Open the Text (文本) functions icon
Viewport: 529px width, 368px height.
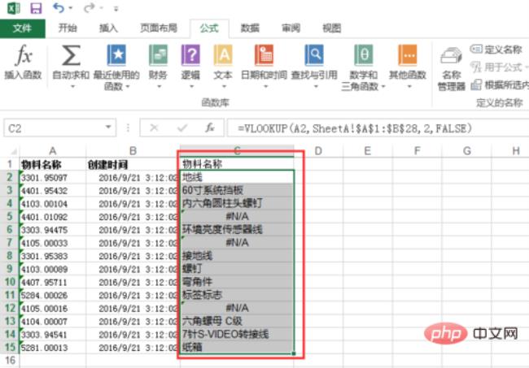[x=223, y=55]
